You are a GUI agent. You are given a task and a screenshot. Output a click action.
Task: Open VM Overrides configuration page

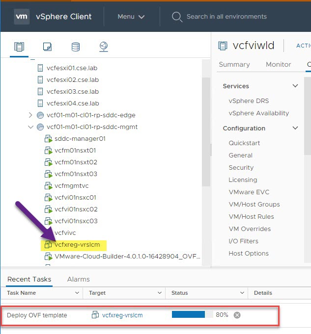point(250,229)
